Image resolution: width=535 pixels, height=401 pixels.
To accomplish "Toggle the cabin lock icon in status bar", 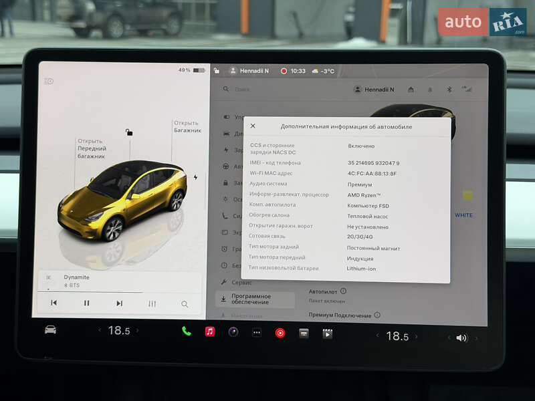I will 216,70.
